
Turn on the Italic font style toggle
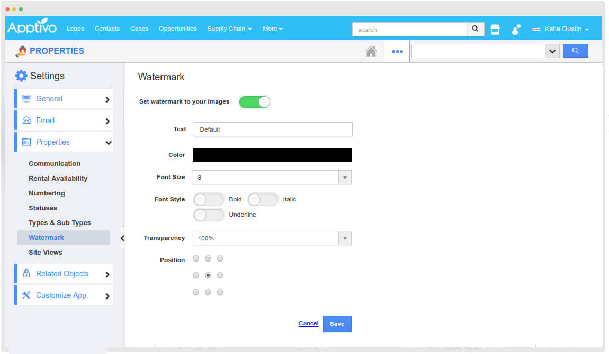pos(263,200)
